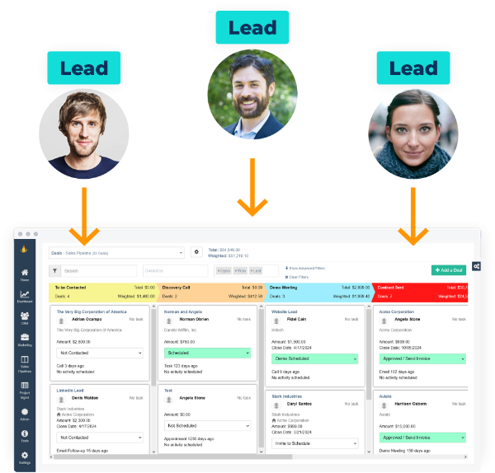Click the Add a Deal button
Screen dimensions: 495x473
[x=448, y=270]
